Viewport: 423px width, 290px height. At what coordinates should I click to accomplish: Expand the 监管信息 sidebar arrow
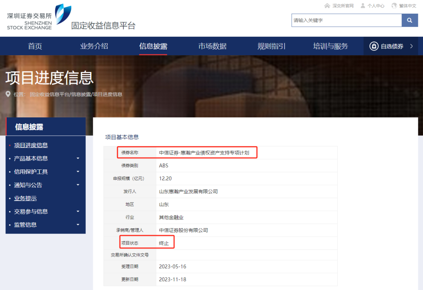tap(78, 225)
